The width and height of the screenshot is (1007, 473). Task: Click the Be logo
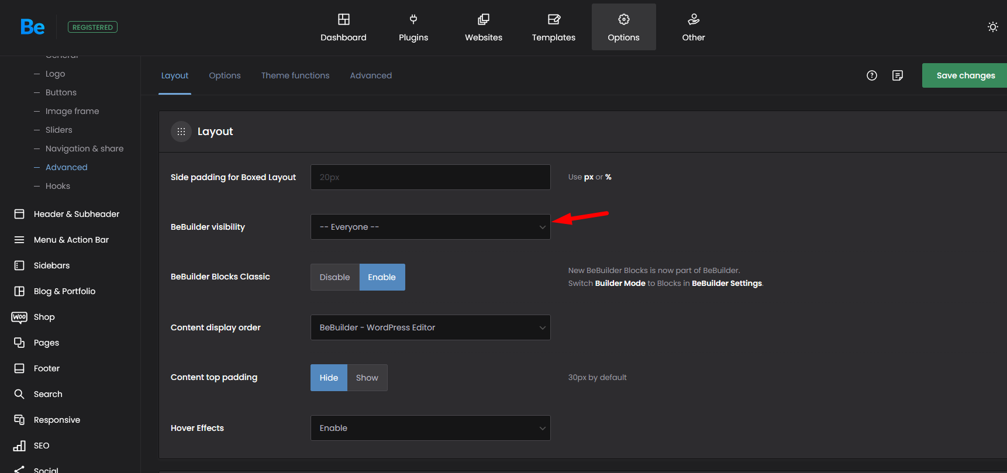point(32,27)
